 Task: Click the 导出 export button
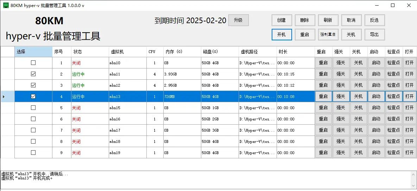coord(374,34)
